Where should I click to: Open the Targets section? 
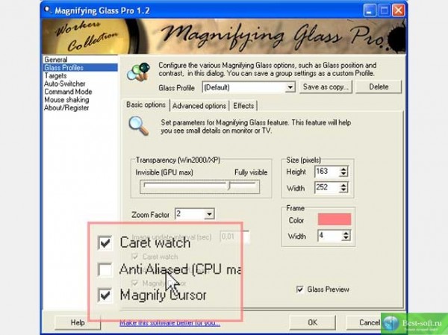(x=55, y=75)
